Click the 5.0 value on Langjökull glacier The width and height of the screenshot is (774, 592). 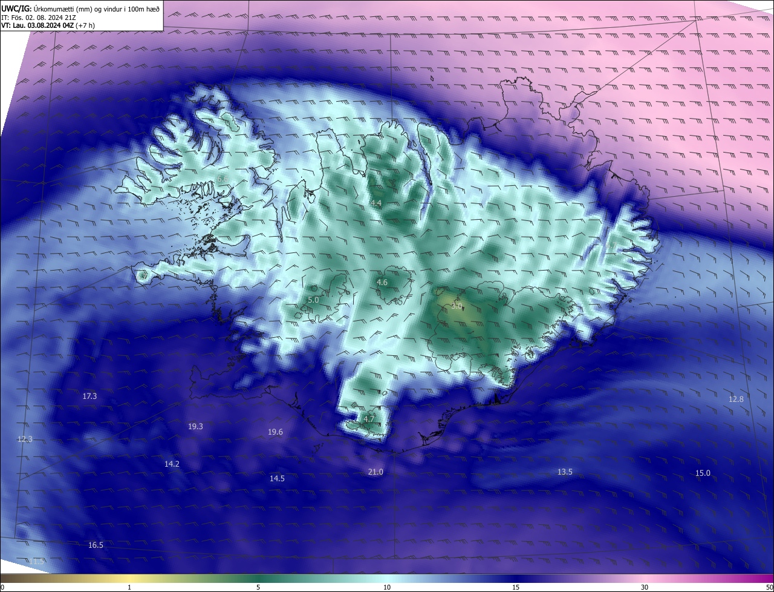[x=313, y=300]
